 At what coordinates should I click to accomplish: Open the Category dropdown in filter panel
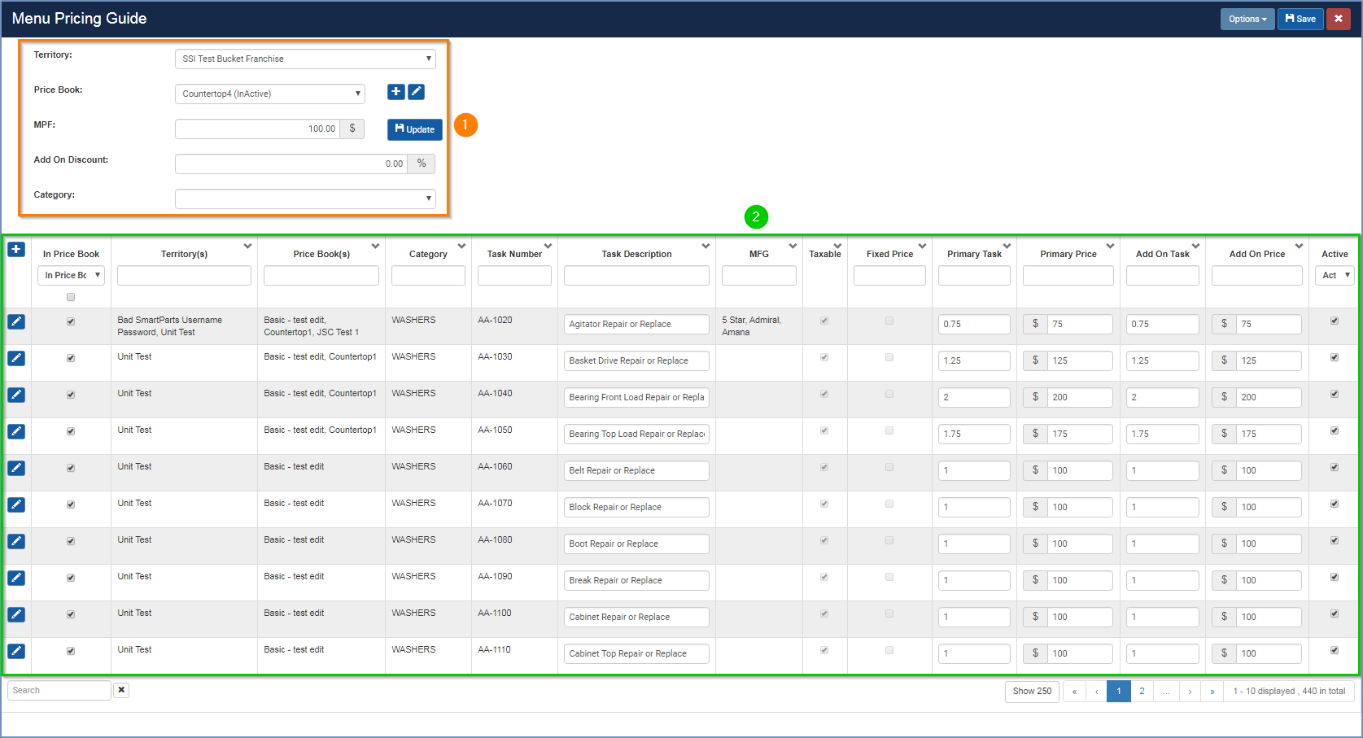click(305, 199)
